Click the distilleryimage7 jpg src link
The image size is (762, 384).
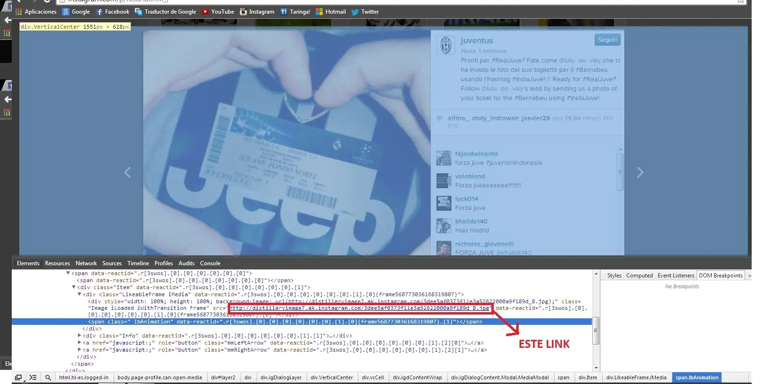click(359, 308)
